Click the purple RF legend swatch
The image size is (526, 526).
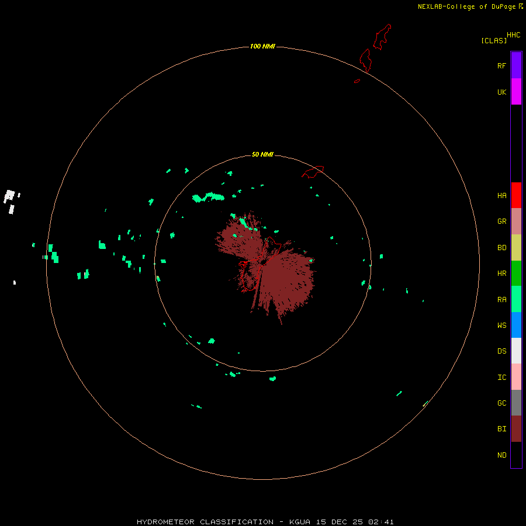coord(516,65)
